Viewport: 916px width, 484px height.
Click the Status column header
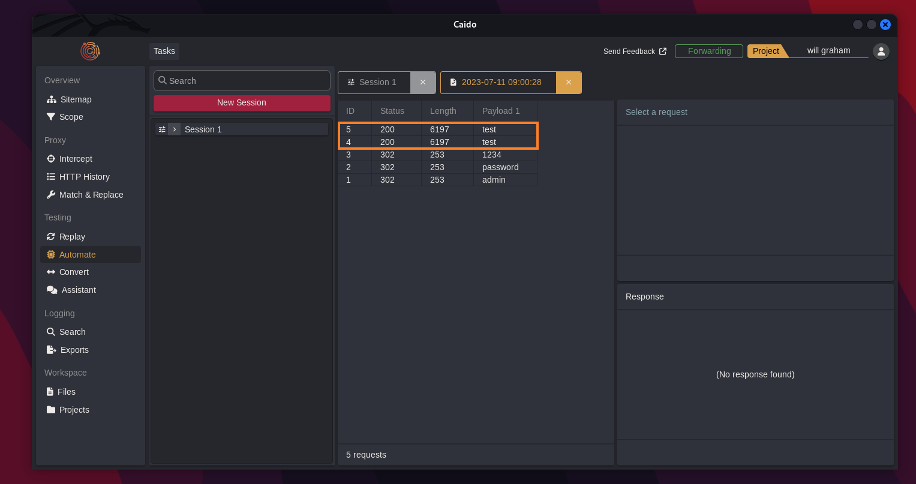(397, 111)
